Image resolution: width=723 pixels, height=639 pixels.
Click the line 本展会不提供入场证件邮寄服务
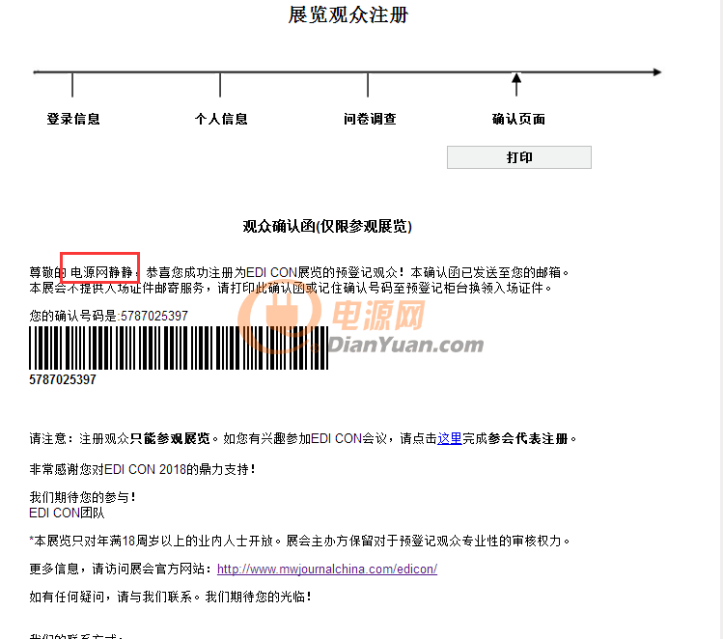[291, 289]
